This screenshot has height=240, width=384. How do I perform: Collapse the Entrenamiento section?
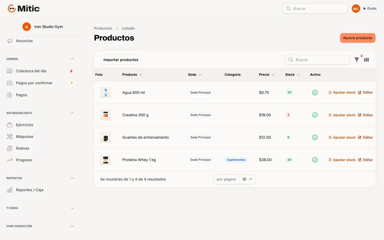pos(72,113)
